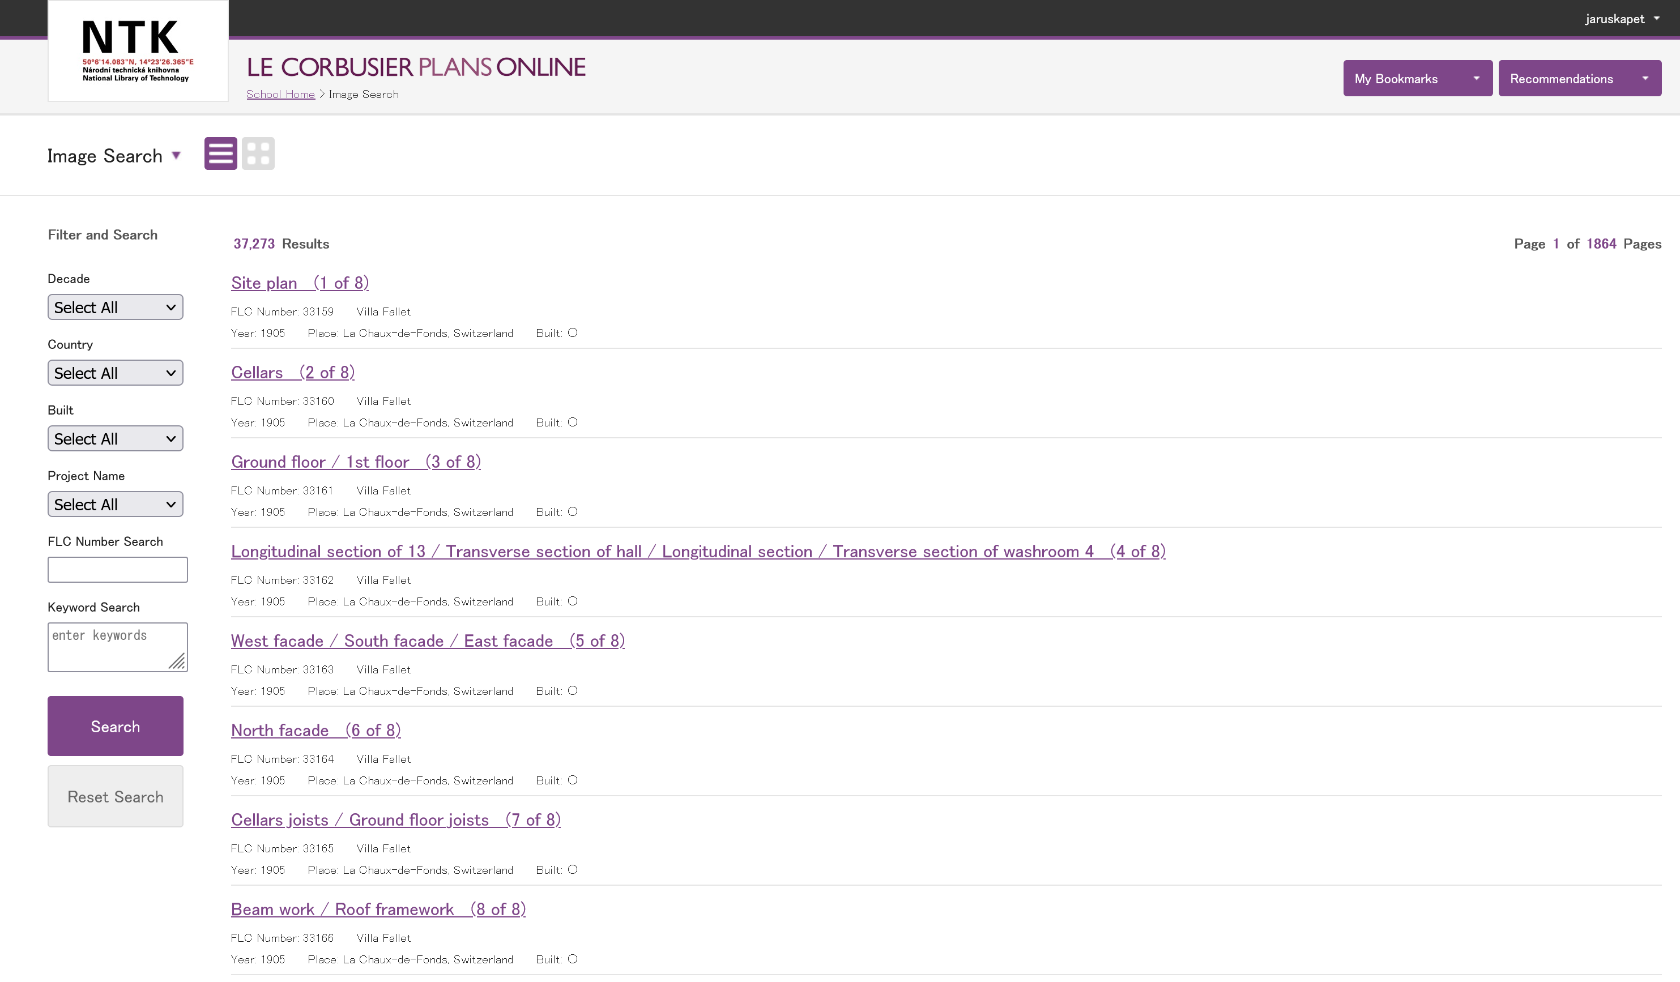Image resolution: width=1680 pixels, height=982 pixels.
Task: Click FLC Number: 33166 text
Action: click(x=283, y=938)
